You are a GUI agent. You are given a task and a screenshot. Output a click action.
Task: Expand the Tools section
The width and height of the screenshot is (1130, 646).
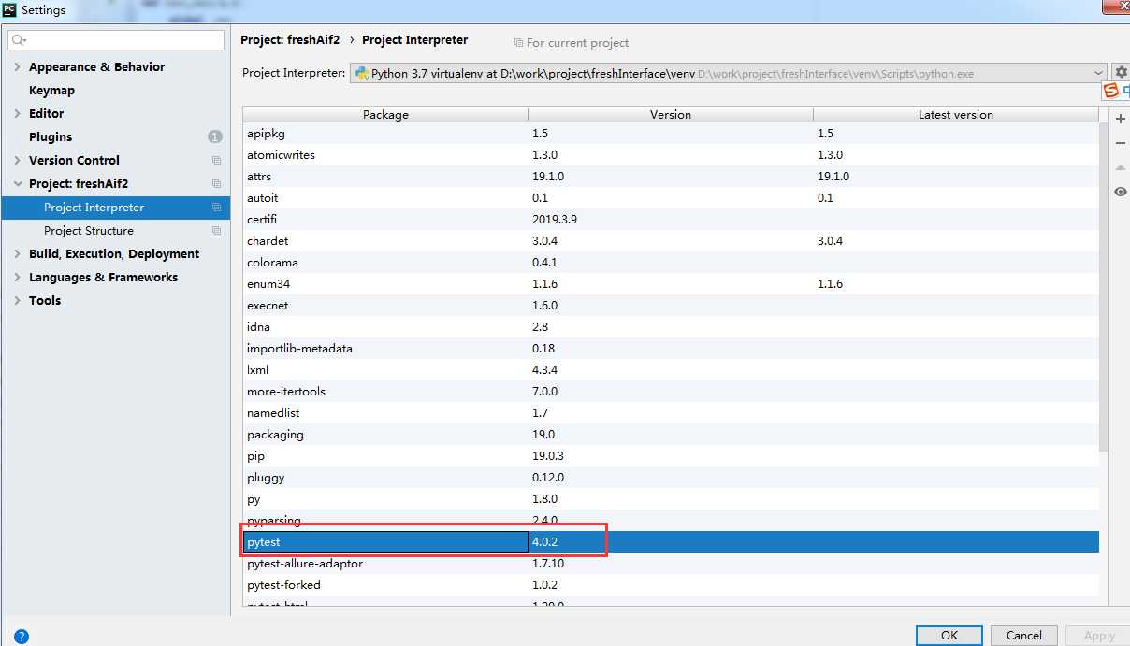tap(18, 301)
